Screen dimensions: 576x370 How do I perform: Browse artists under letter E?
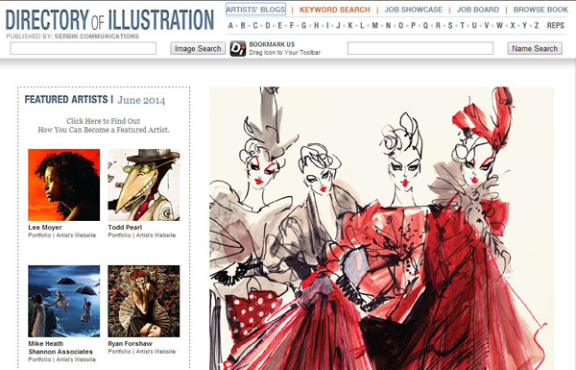pos(280,25)
